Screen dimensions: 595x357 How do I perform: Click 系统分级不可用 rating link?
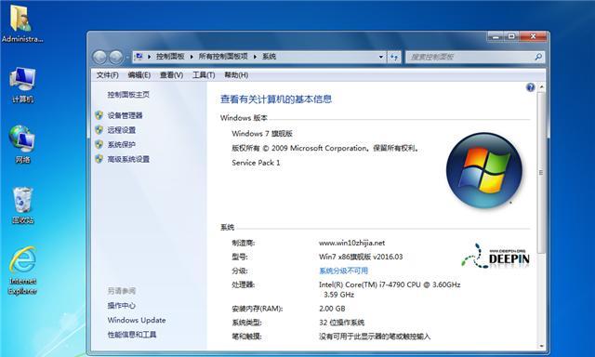[343, 271]
